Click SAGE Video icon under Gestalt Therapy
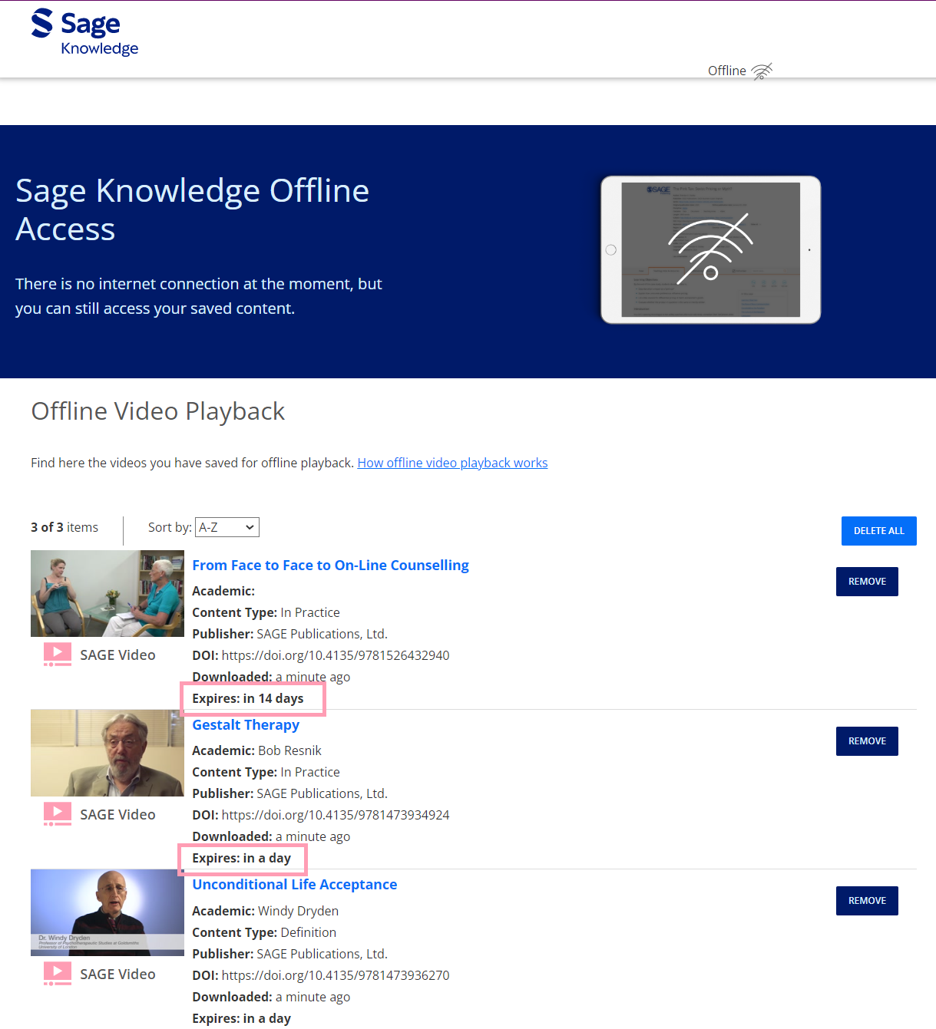The height and width of the screenshot is (1029, 936). (58, 814)
